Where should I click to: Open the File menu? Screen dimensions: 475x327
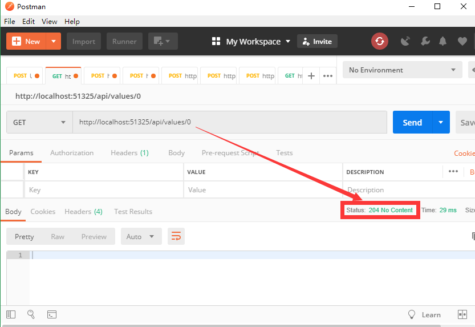coord(9,22)
